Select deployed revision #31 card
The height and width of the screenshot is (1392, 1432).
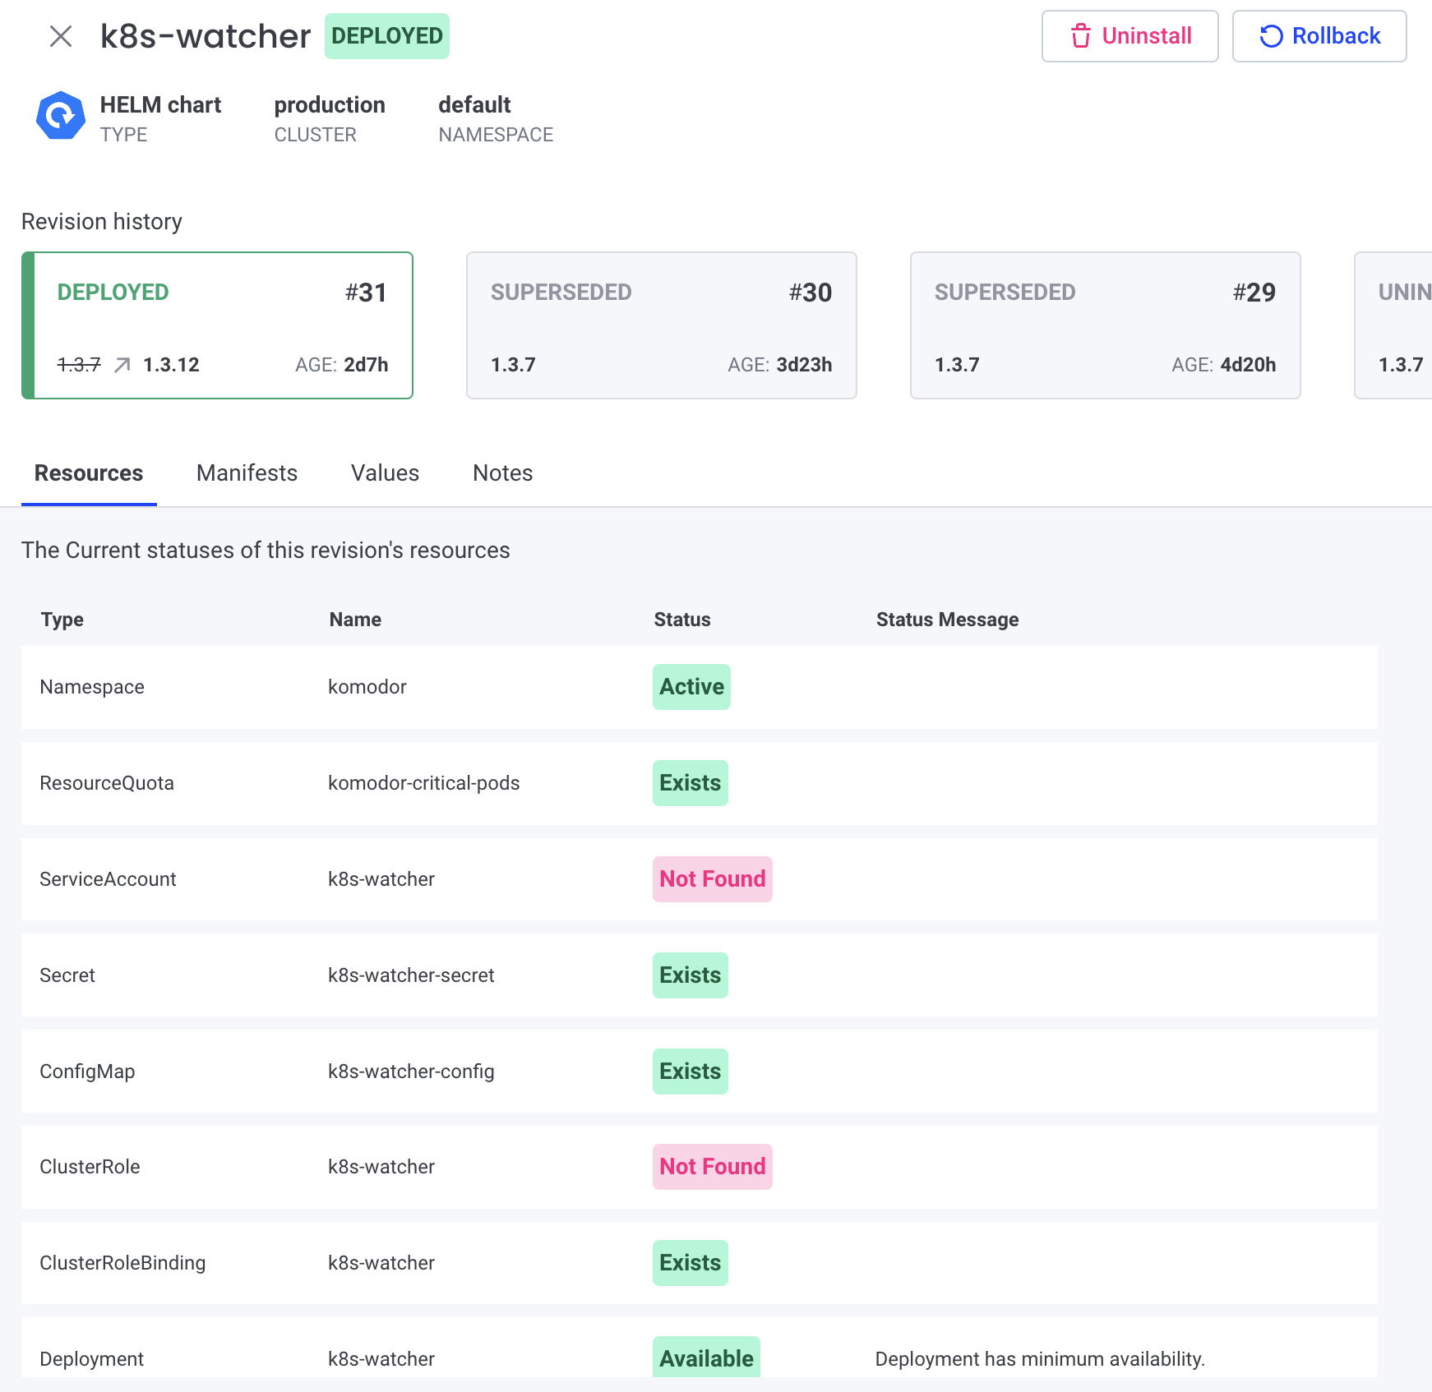coord(217,325)
